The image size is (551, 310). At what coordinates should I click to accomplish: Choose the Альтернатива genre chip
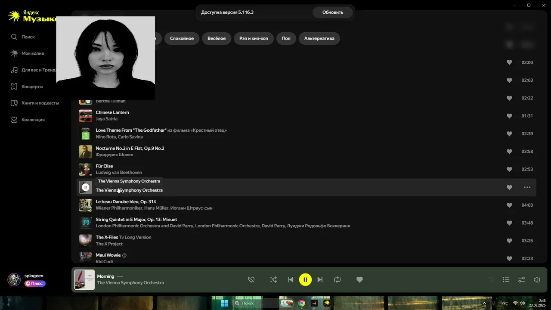tap(319, 38)
